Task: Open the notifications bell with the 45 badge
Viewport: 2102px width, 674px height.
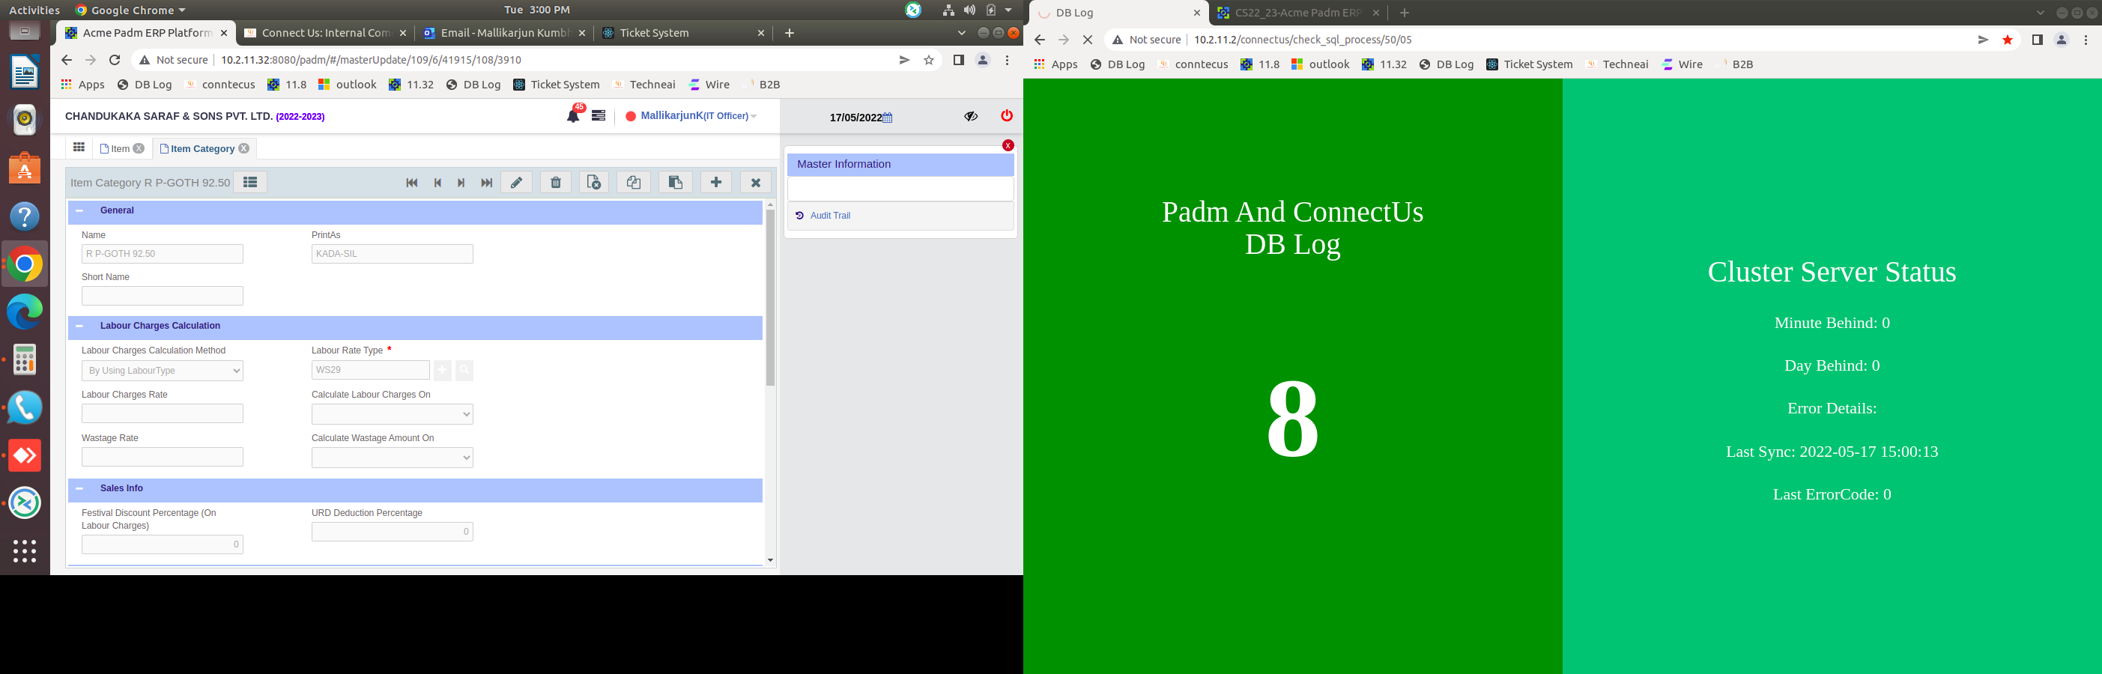Action: pos(574,115)
